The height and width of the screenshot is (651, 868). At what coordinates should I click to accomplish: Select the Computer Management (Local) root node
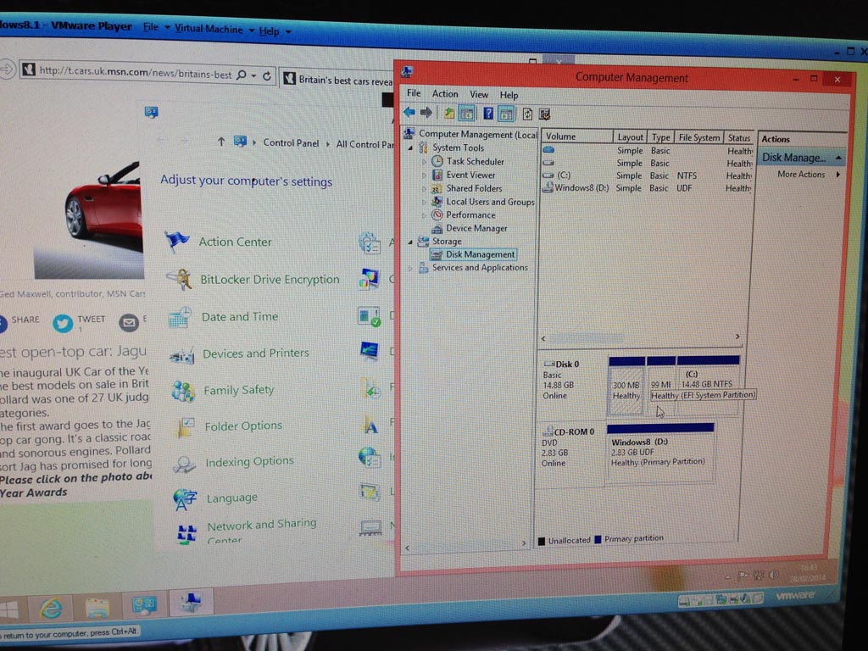(x=477, y=134)
